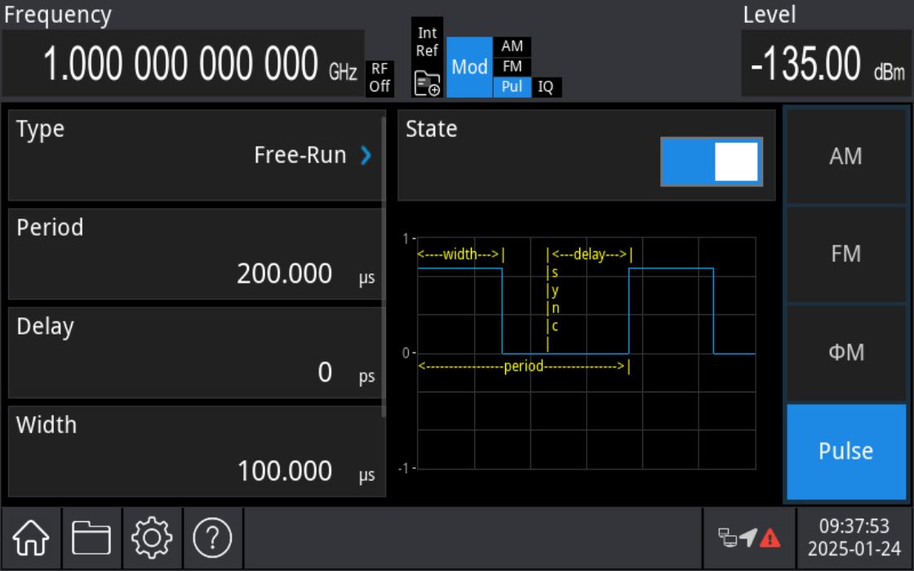Select the ΦM modulation tab

pos(847,351)
